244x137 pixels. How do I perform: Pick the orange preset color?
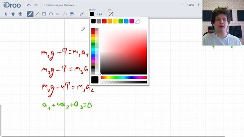[x=110, y=21]
